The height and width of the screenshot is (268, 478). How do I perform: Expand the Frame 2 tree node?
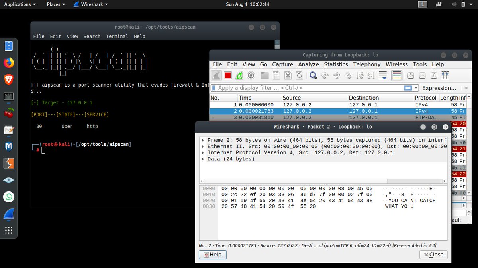pos(203,140)
